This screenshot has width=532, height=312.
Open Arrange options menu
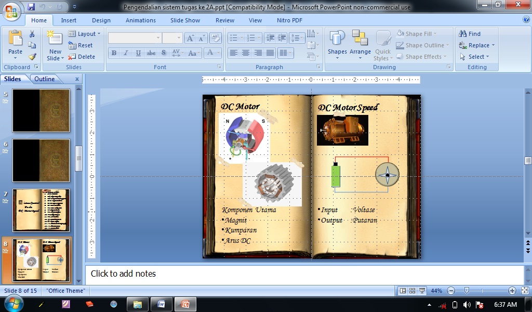pyautogui.click(x=360, y=45)
